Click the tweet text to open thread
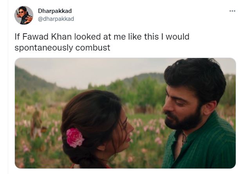 point(102,42)
